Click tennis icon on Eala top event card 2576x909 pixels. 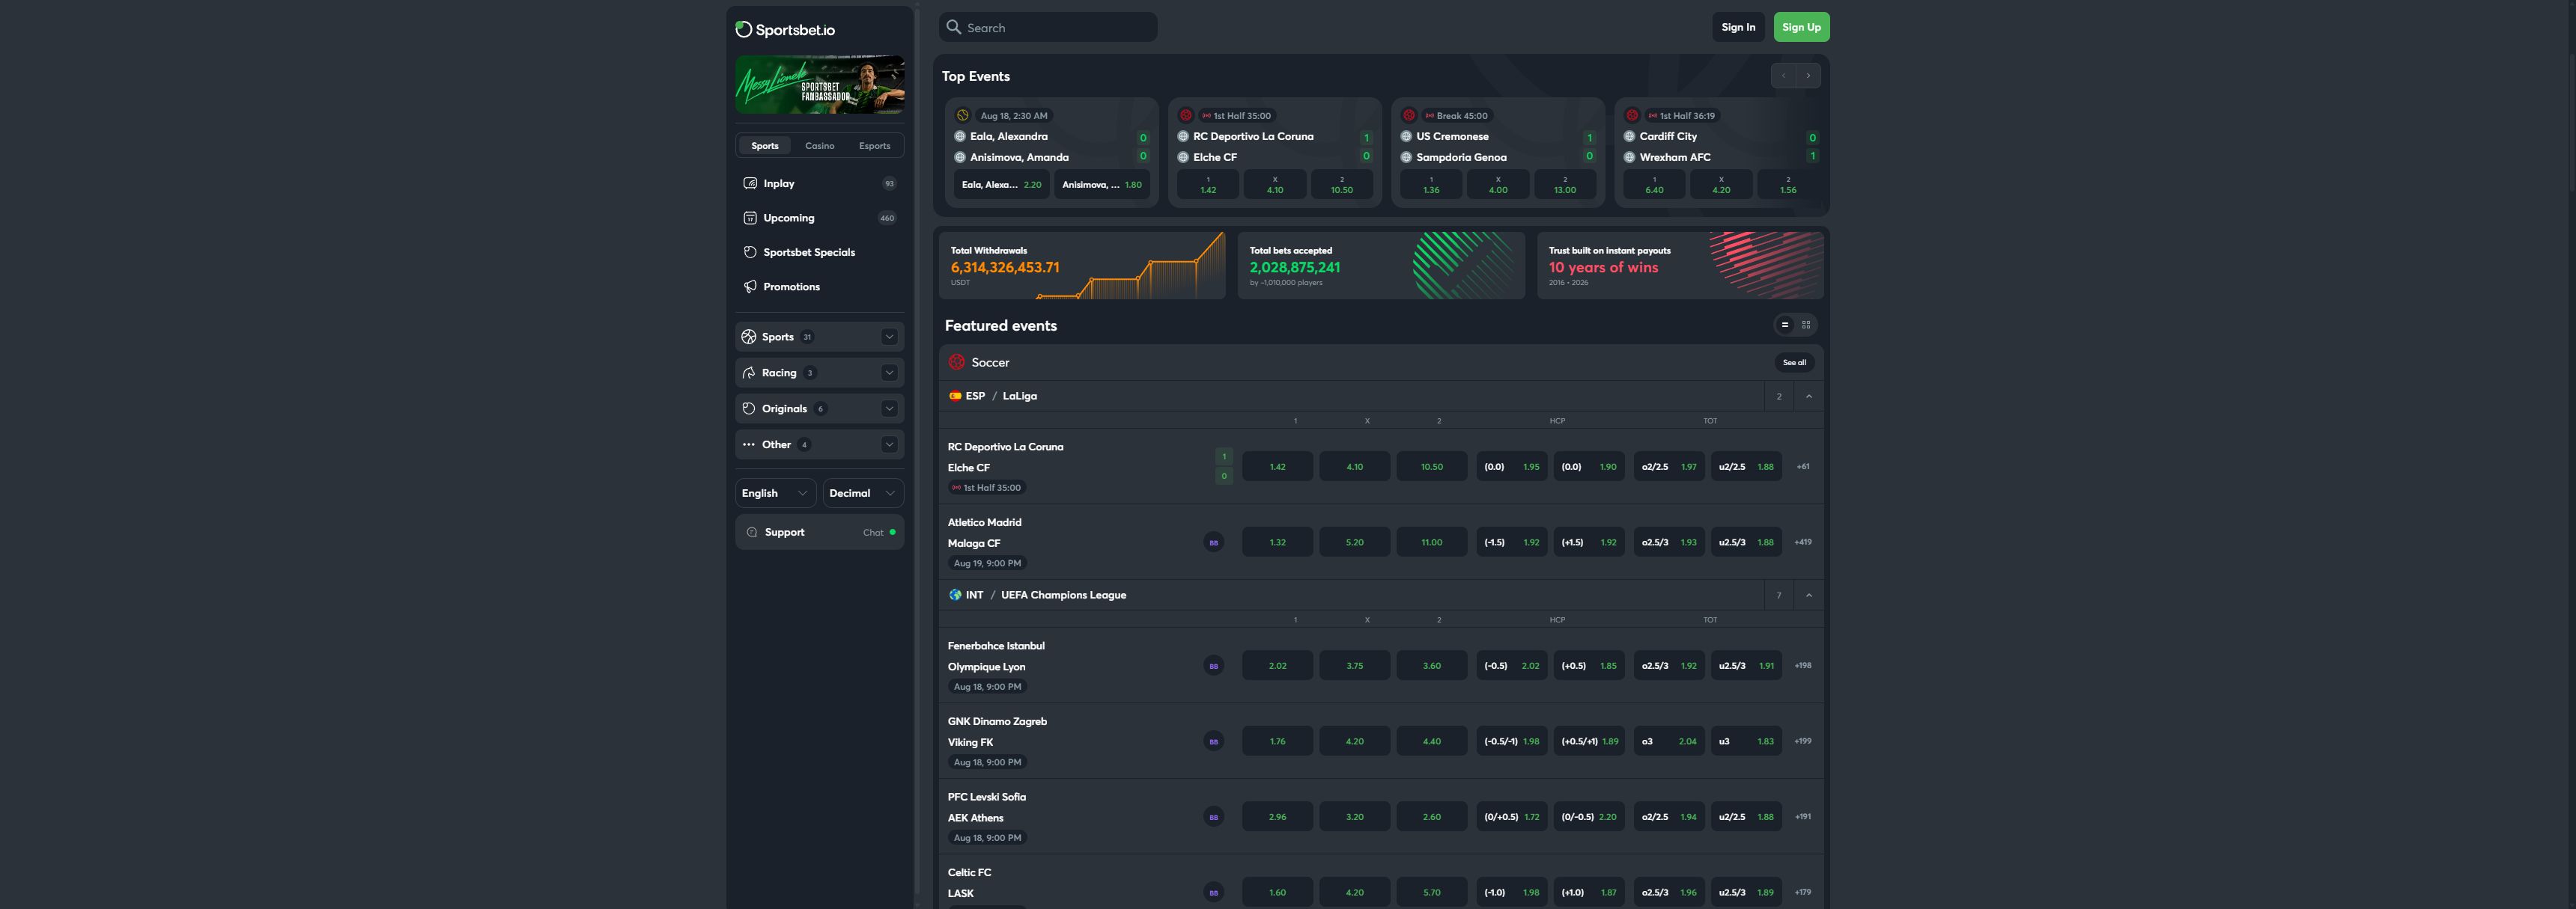click(962, 116)
